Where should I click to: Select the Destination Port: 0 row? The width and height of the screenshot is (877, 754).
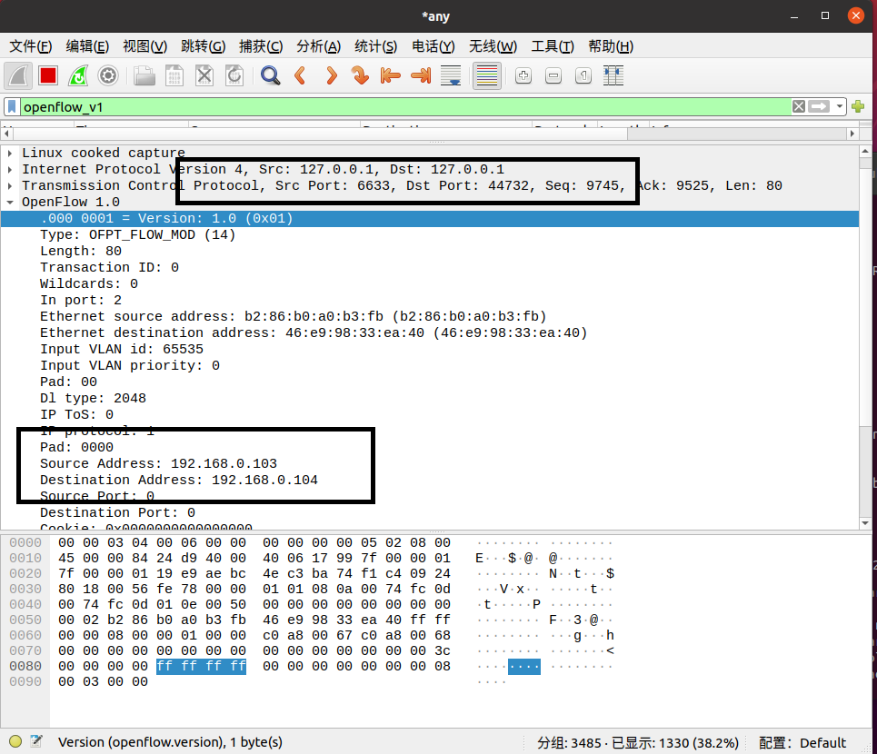click(430, 512)
